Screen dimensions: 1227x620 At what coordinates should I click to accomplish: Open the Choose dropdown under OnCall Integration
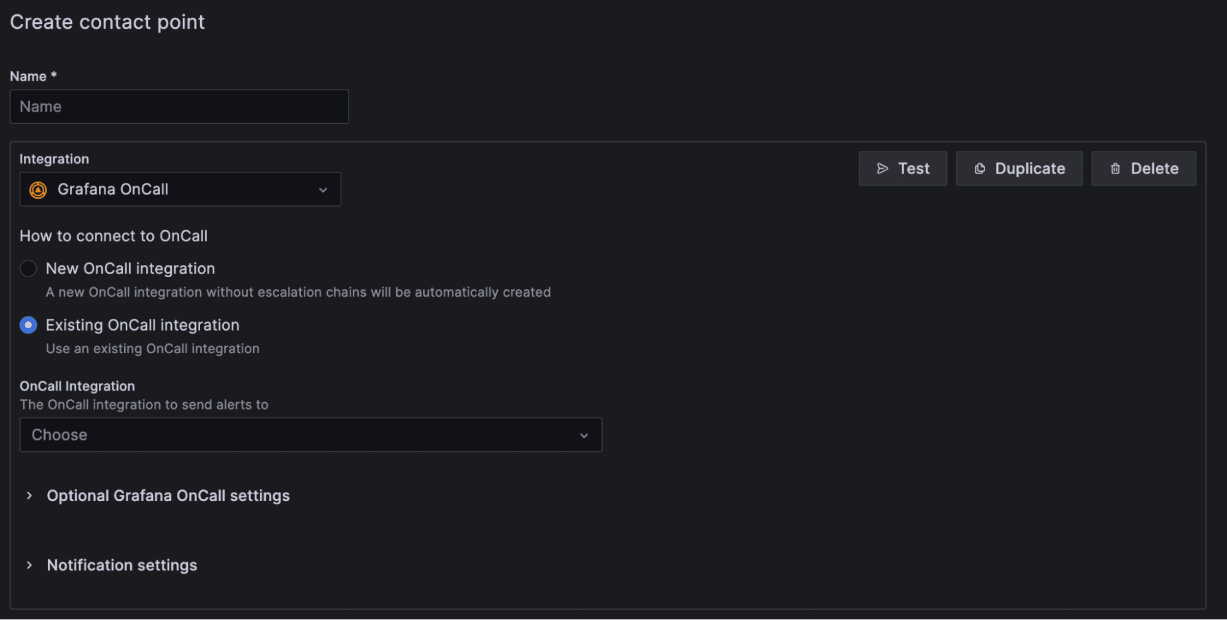click(x=311, y=435)
